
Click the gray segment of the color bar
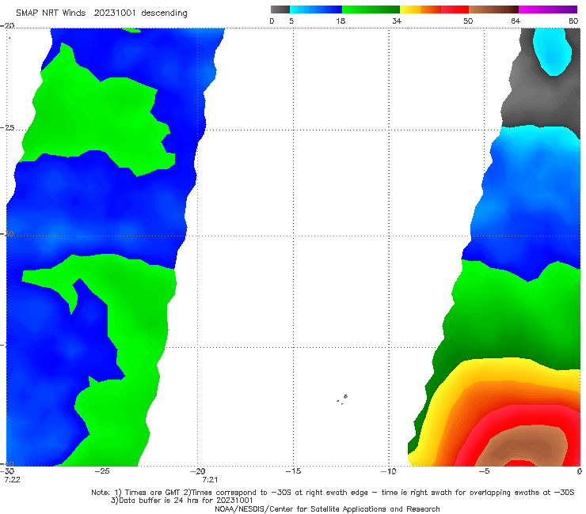280,9
